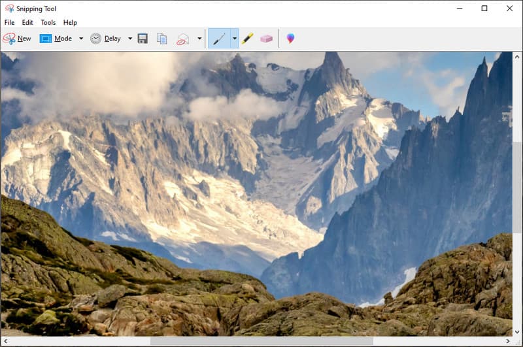Expand the Mode dropdown arrow

[81, 39]
